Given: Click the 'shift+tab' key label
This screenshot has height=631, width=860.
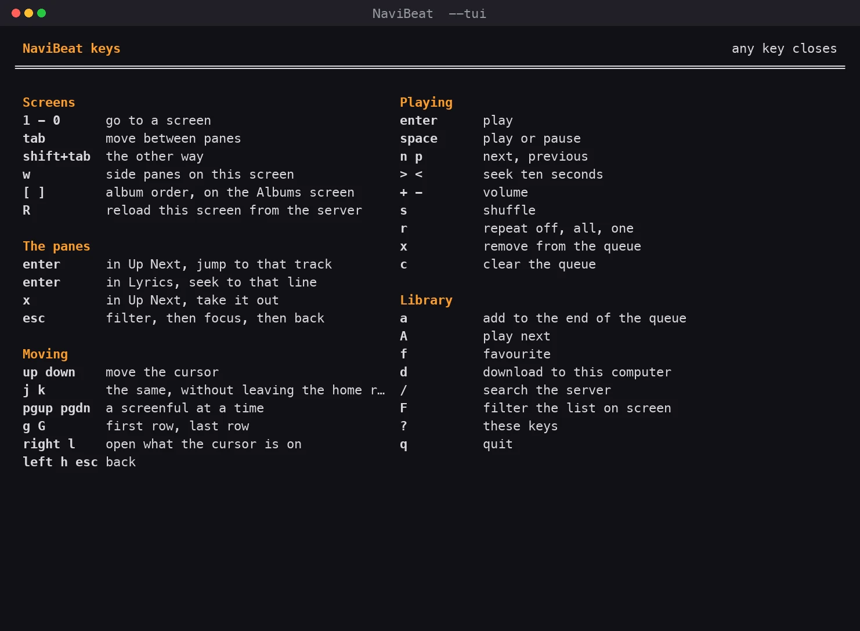Looking at the screenshot, I should tap(56, 157).
